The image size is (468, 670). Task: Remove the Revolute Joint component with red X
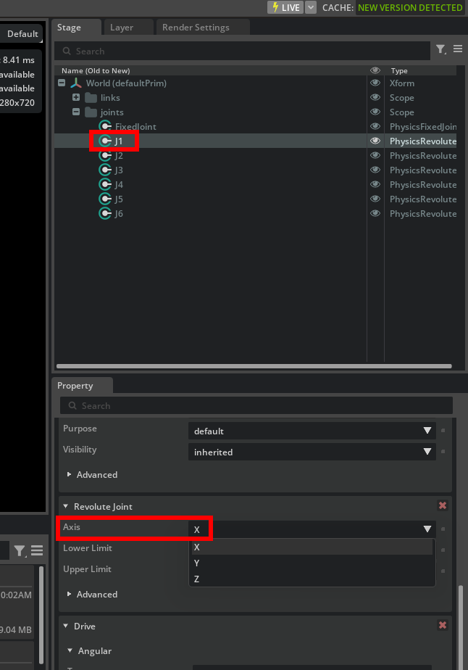tap(443, 505)
